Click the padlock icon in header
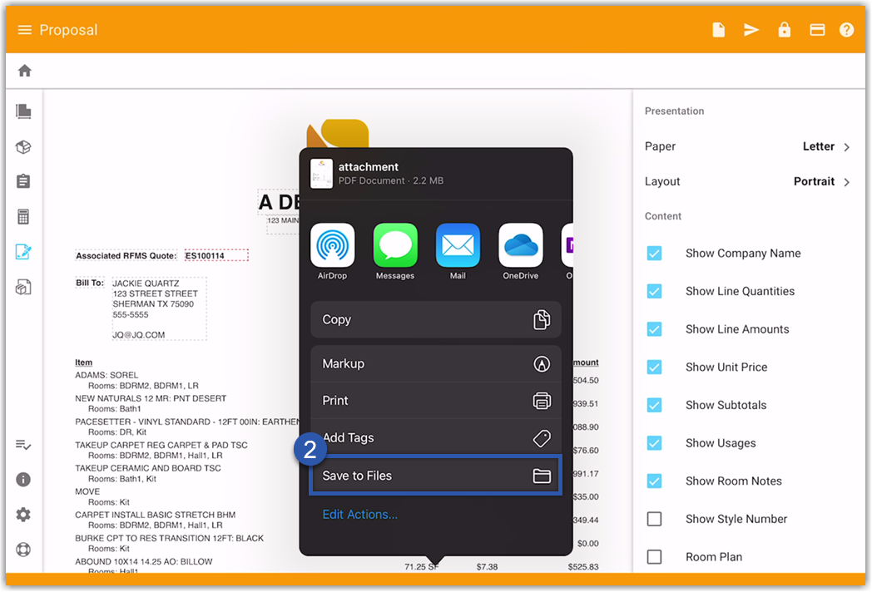Viewport: 872px width, 592px height. 784,29
